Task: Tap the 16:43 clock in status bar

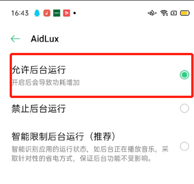Action: [x=20, y=13]
